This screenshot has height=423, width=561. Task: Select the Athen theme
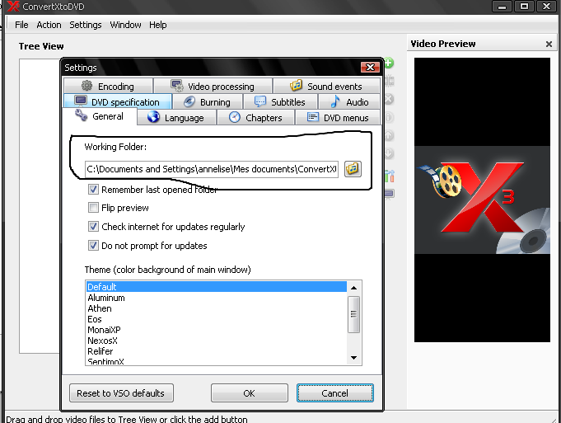217,308
